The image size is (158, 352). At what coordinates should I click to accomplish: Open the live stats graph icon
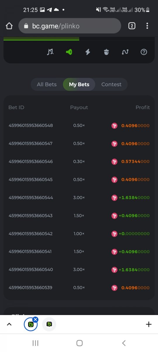click(x=125, y=52)
